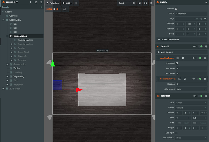Collapse the GameModes tree node
The height and width of the screenshot is (142, 209).
pos(7,36)
